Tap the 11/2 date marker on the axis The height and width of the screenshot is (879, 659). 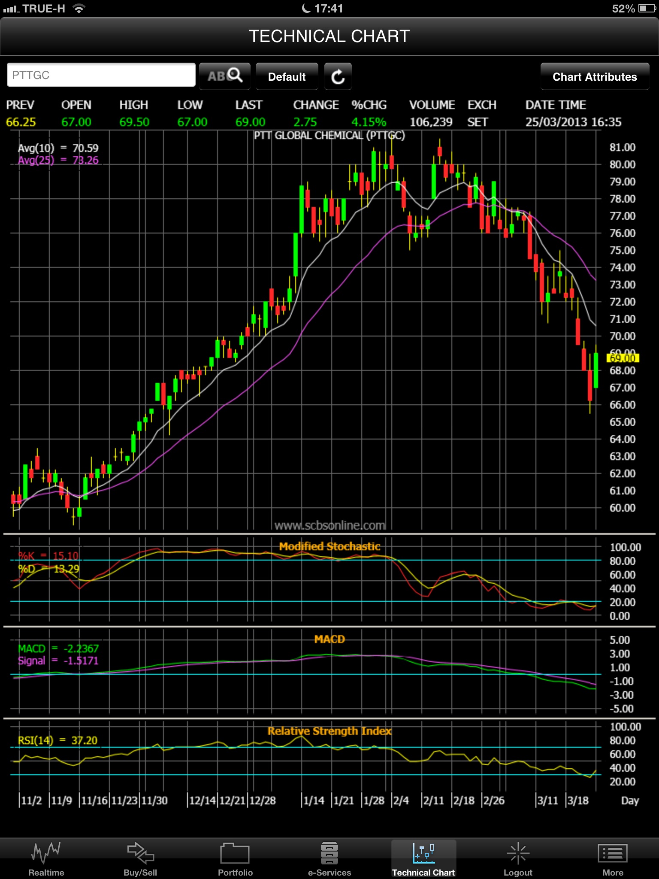tap(31, 800)
